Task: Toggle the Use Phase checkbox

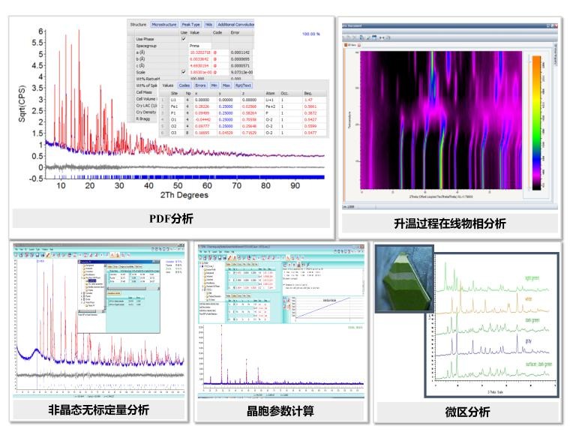Action: (x=184, y=39)
